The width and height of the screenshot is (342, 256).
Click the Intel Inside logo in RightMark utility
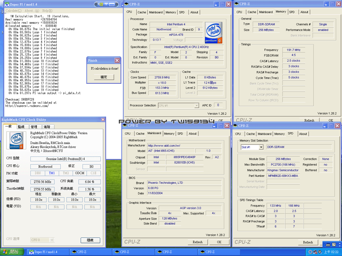(16, 141)
